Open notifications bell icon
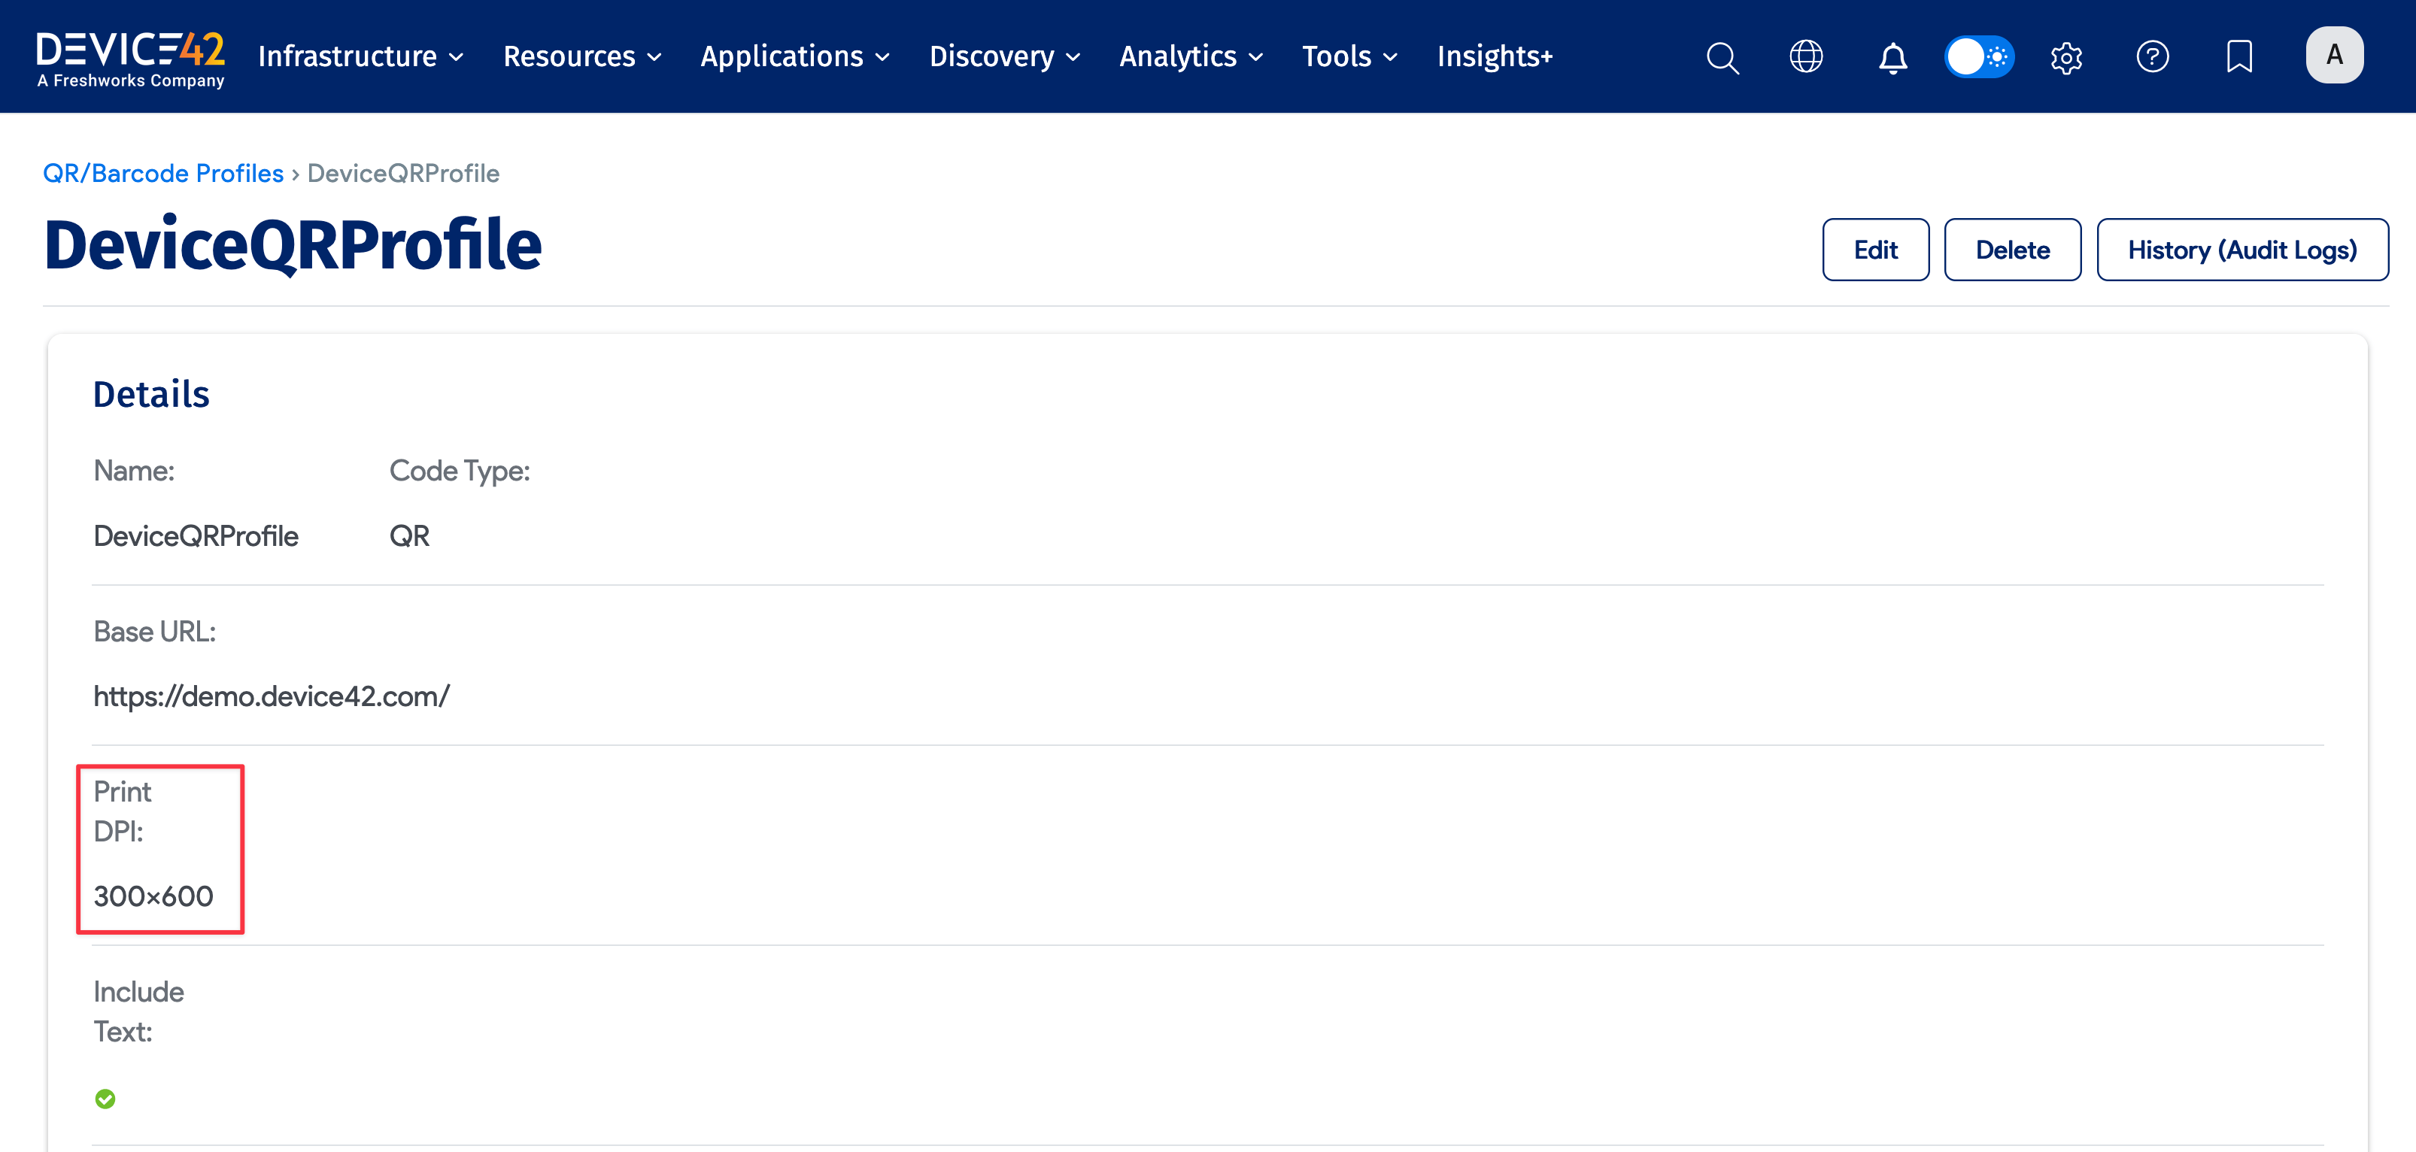The height and width of the screenshot is (1152, 2416). tap(1892, 57)
